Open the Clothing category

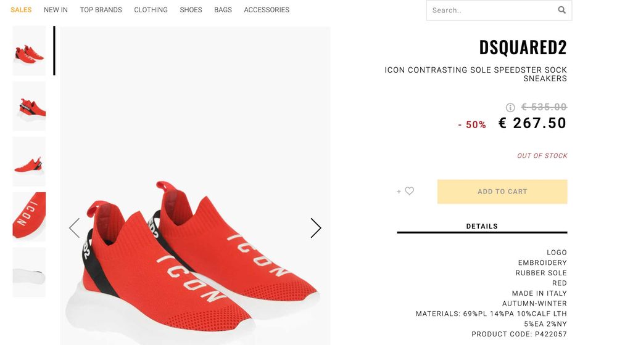tap(151, 10)
